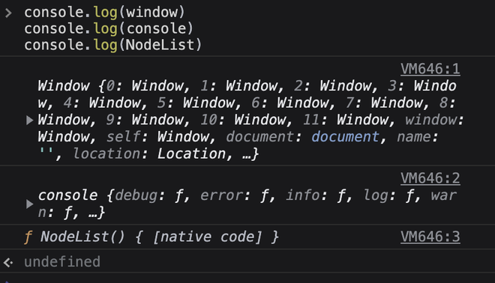Click the return value arrow icon
The height and width of the screenshot is (283, 495).
click(8, 262)
